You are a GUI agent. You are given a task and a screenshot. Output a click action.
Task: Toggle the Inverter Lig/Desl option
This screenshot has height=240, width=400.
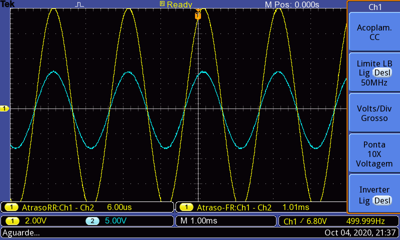pyautogui.click(x=374, y=194)
